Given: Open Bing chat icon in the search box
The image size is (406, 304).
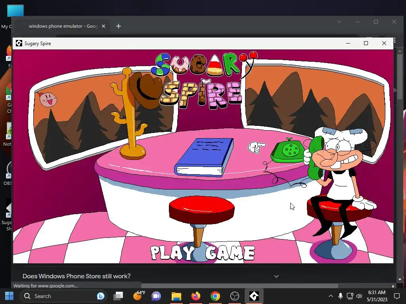Looking at the screenshot, I should click(100, 296).
